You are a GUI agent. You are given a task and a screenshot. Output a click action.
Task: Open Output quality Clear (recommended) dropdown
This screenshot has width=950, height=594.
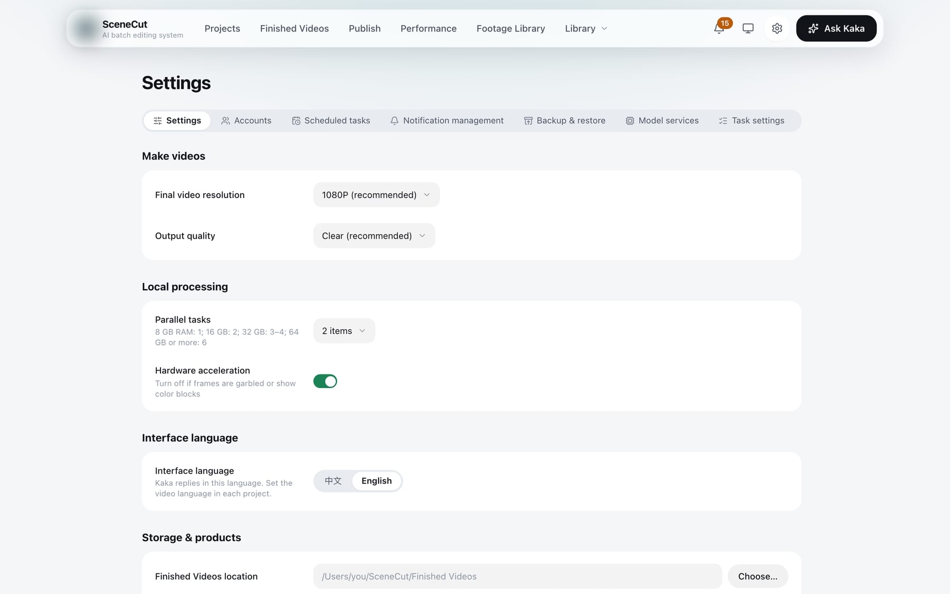(374, 235)
